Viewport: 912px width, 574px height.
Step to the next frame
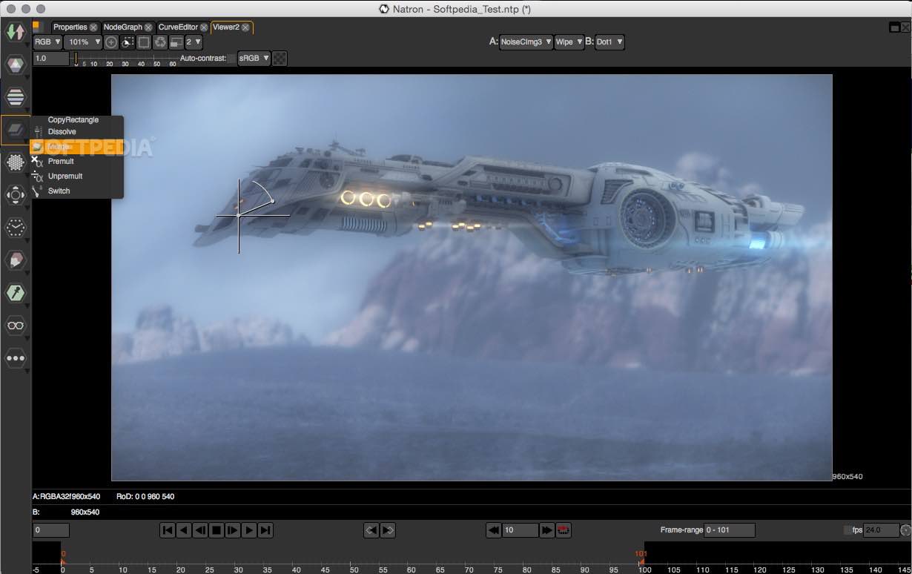pos(233,530)
